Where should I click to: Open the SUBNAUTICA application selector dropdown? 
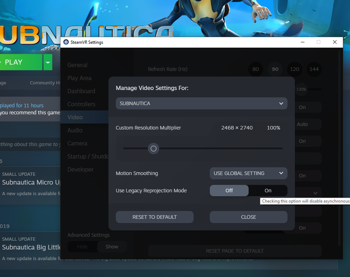[x=201, y=103]
